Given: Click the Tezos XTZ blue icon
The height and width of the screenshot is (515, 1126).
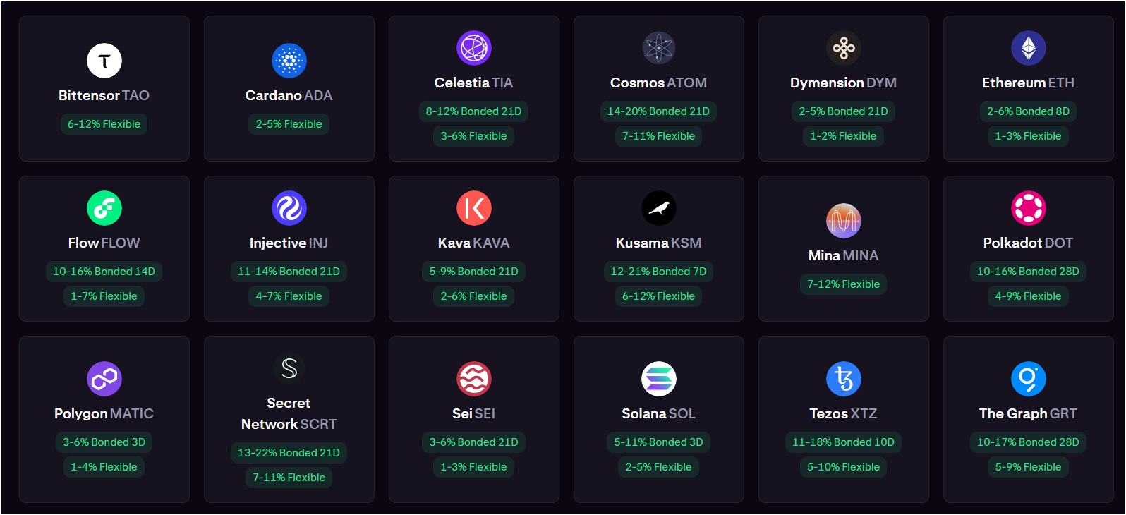Looking at the screenshot, I should [x=844, y=379].
